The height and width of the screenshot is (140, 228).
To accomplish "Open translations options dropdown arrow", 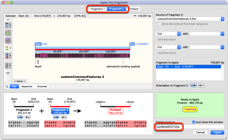I will [x=10, y=48].
